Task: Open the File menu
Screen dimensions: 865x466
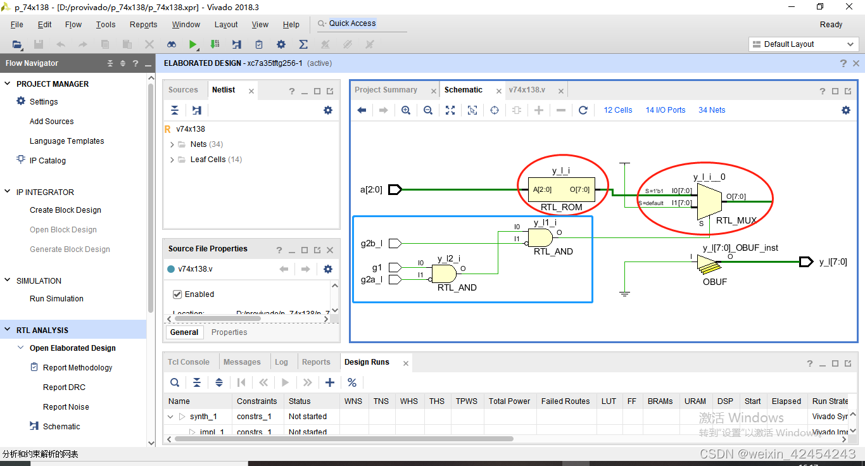Action: [x=17, y=25]
